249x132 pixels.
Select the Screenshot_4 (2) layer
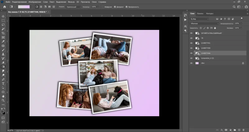(x=207, y=58)
